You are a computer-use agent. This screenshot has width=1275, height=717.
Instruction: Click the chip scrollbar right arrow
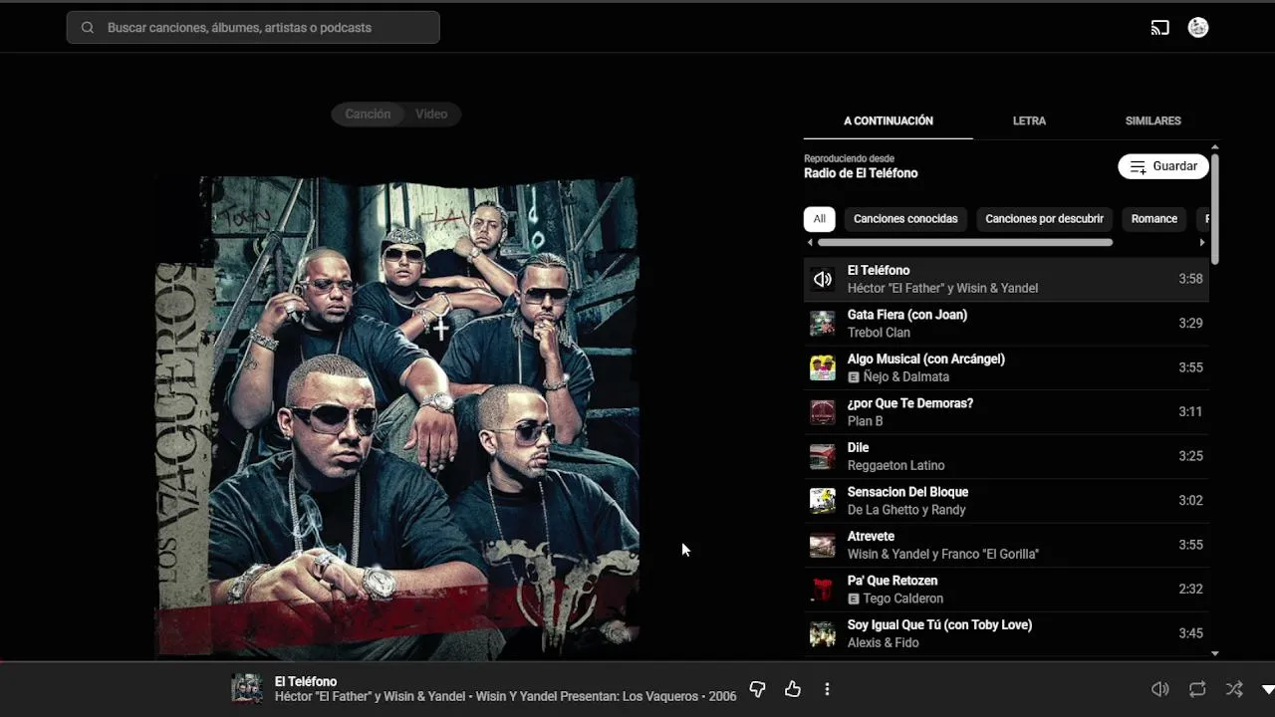coord(1201,242)
